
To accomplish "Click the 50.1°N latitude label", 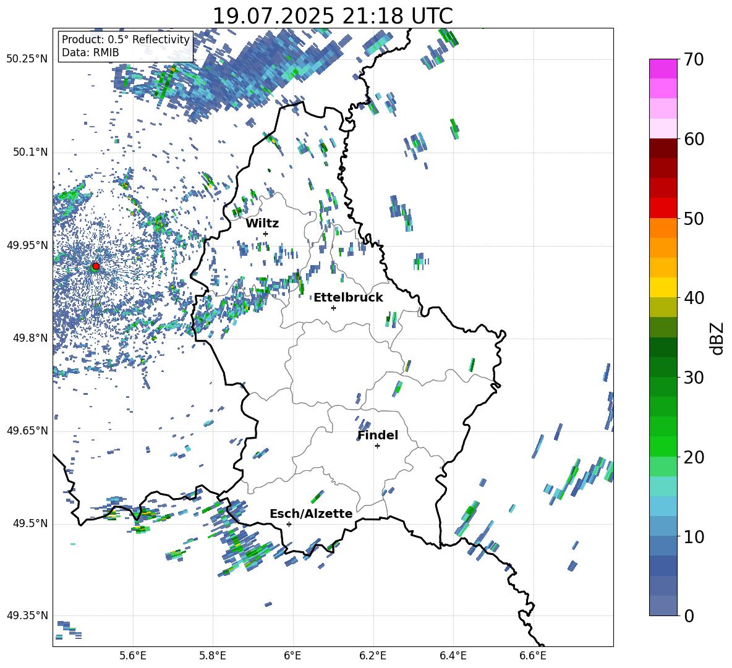I will 30,152.
